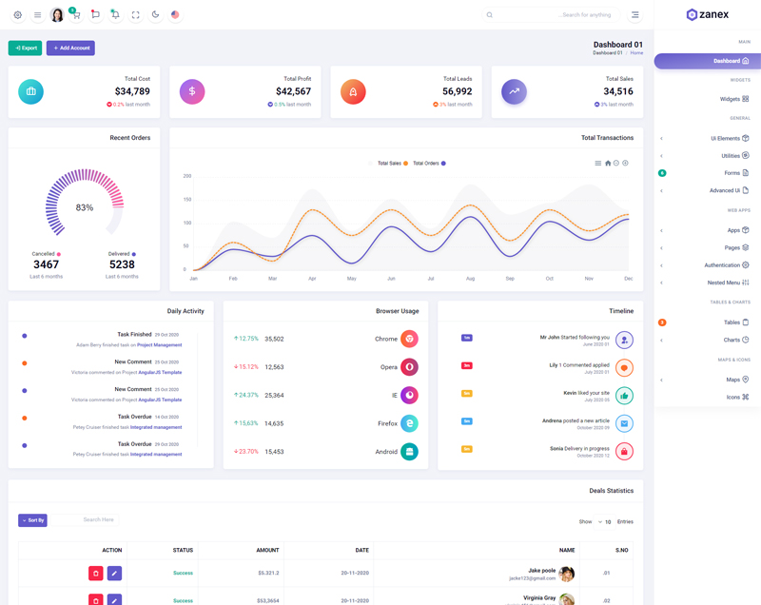Image resolution: width=761 pixels, height=605 pixels.
Task: Click the Export button
Action: click(25, 48)
